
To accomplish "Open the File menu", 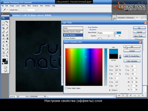I will 2,6.
